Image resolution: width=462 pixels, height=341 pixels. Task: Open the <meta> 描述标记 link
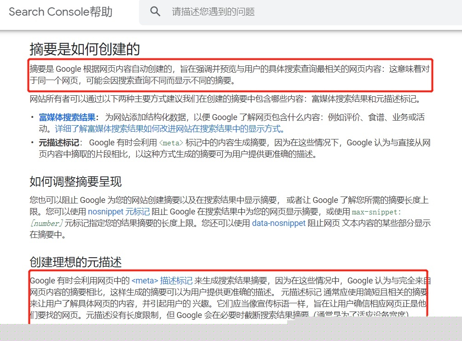coord(162,280)
